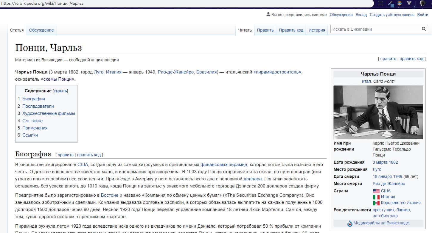
Task: Open the Бостоне link
Action: tap(110, 195)
